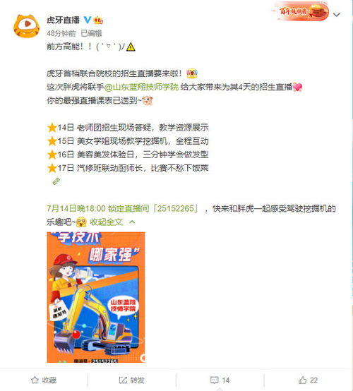
Task: Expand the post options chevron
Action: tap(337, 15)
